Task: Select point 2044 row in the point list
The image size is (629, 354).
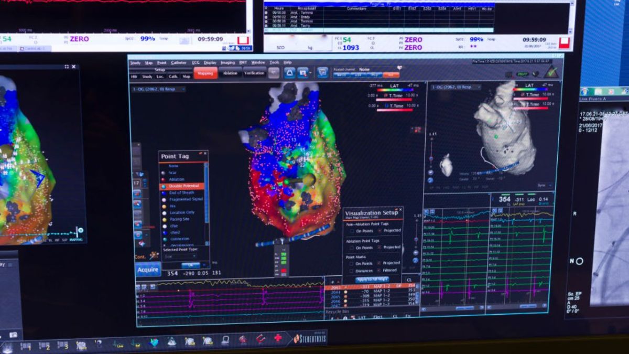Action: (x=367, y=291)
